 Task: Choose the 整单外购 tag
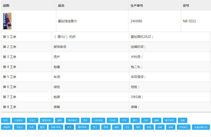coord(46,120)
